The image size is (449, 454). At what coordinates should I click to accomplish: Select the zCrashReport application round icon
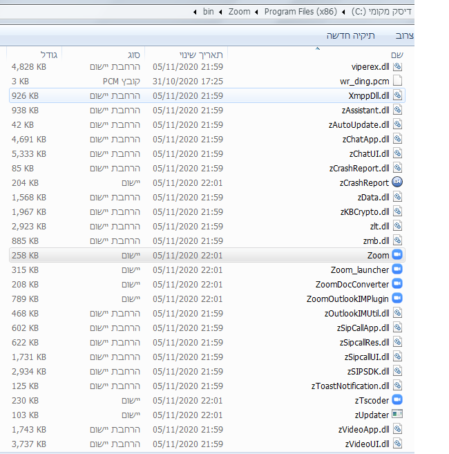click(x=397, y=182)
